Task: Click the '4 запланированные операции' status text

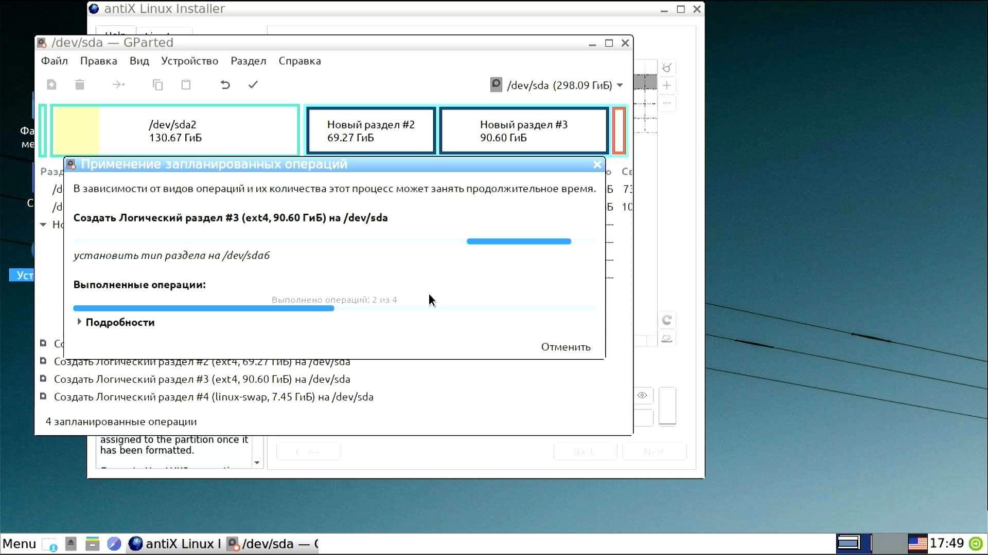Action: tap(121, 421)
